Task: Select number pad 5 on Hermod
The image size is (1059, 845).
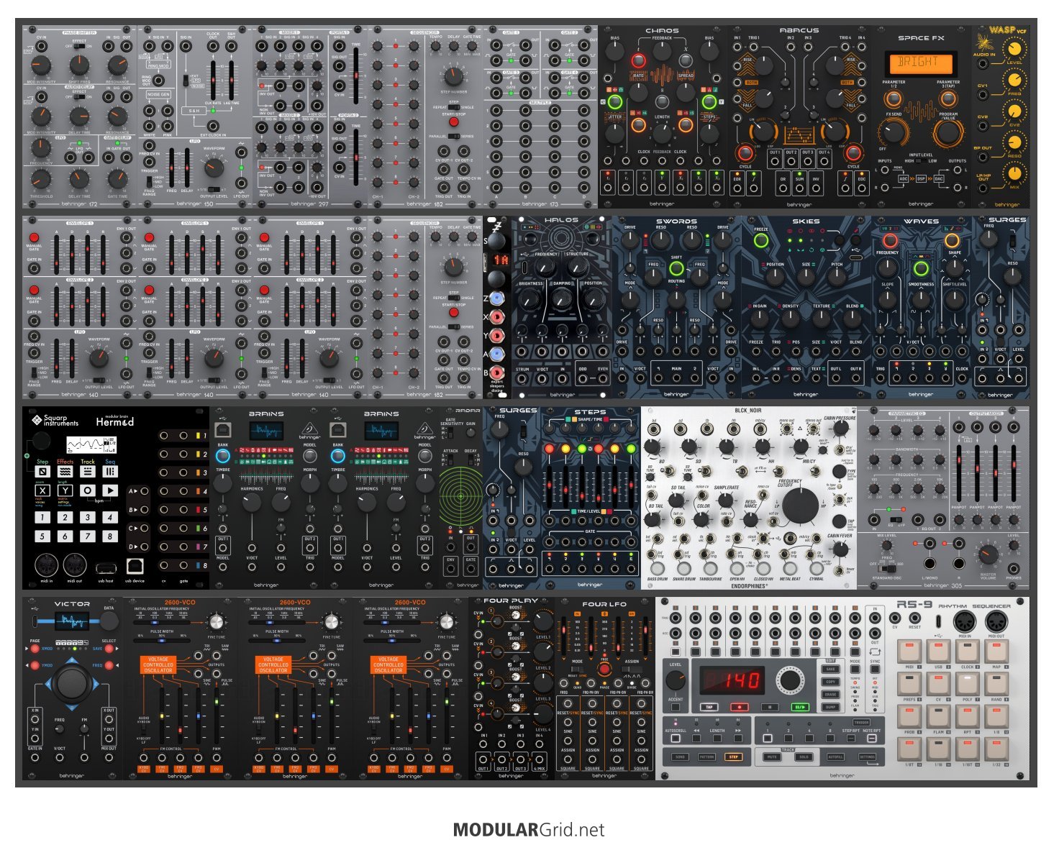Action: (x=42, y=536)
